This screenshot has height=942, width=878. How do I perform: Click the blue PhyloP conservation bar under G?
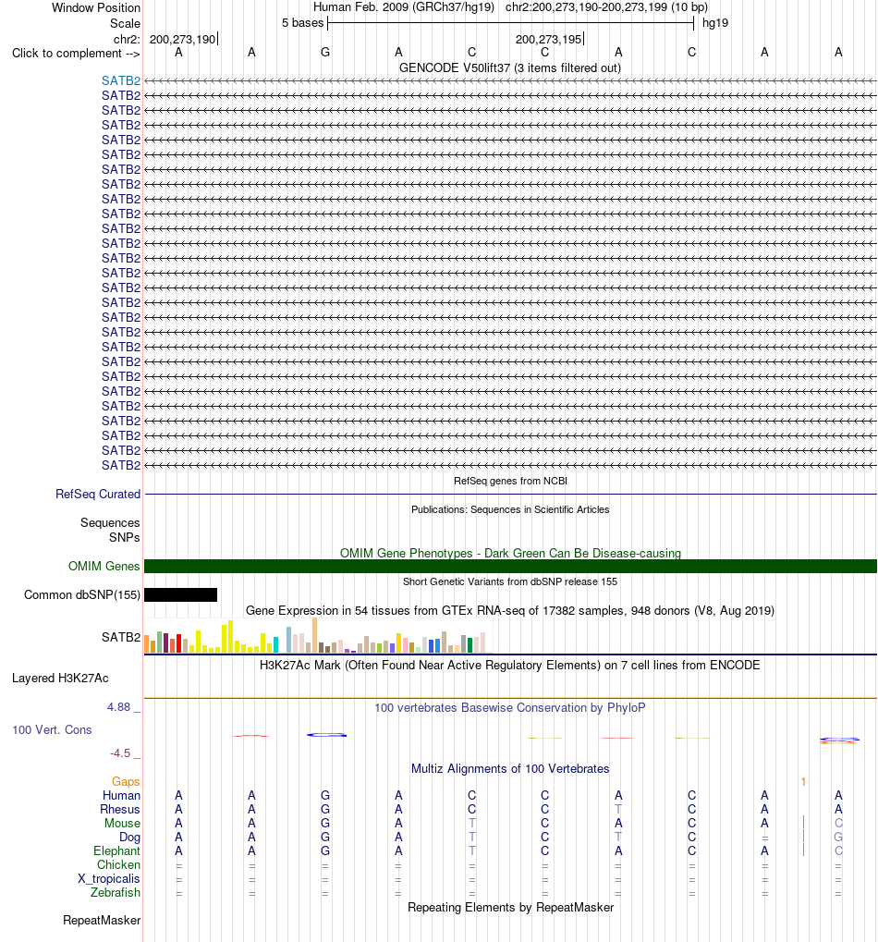coord(326,735)
